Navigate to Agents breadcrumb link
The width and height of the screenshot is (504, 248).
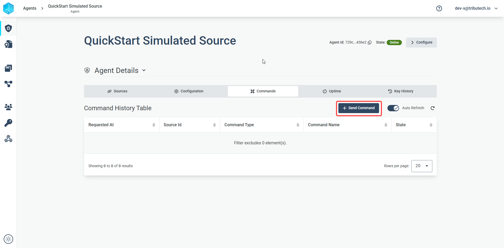30,8
